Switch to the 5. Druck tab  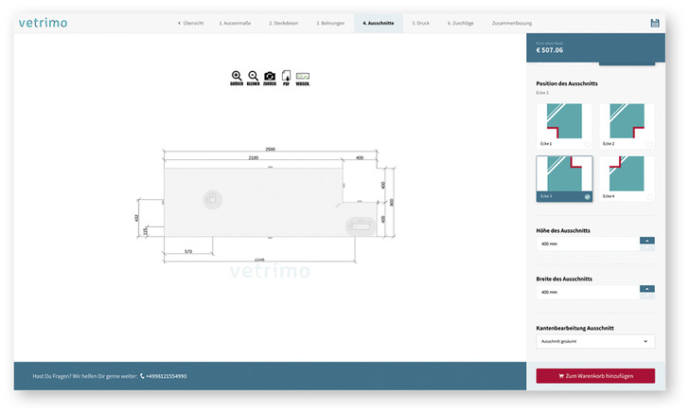click(421, 23)
